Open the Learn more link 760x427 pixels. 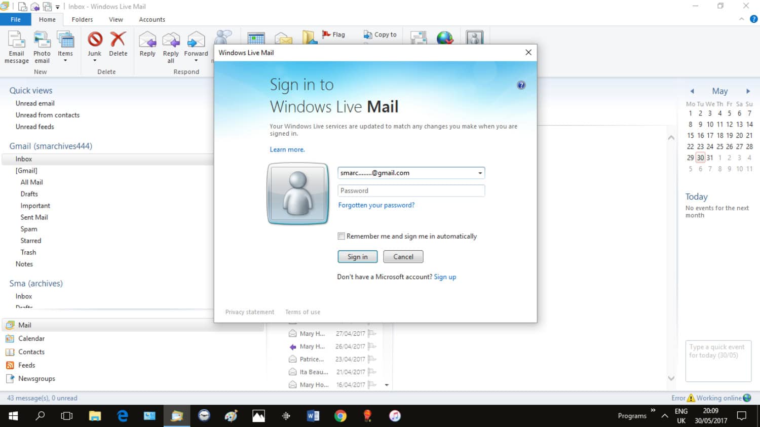287,149
